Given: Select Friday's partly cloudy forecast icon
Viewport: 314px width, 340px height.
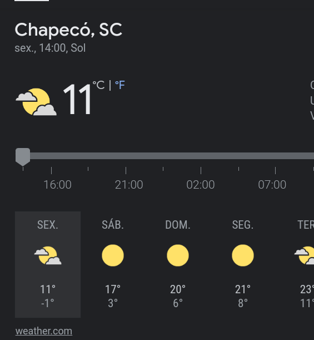Looking at the screenshot, I should tap(48, 255).
